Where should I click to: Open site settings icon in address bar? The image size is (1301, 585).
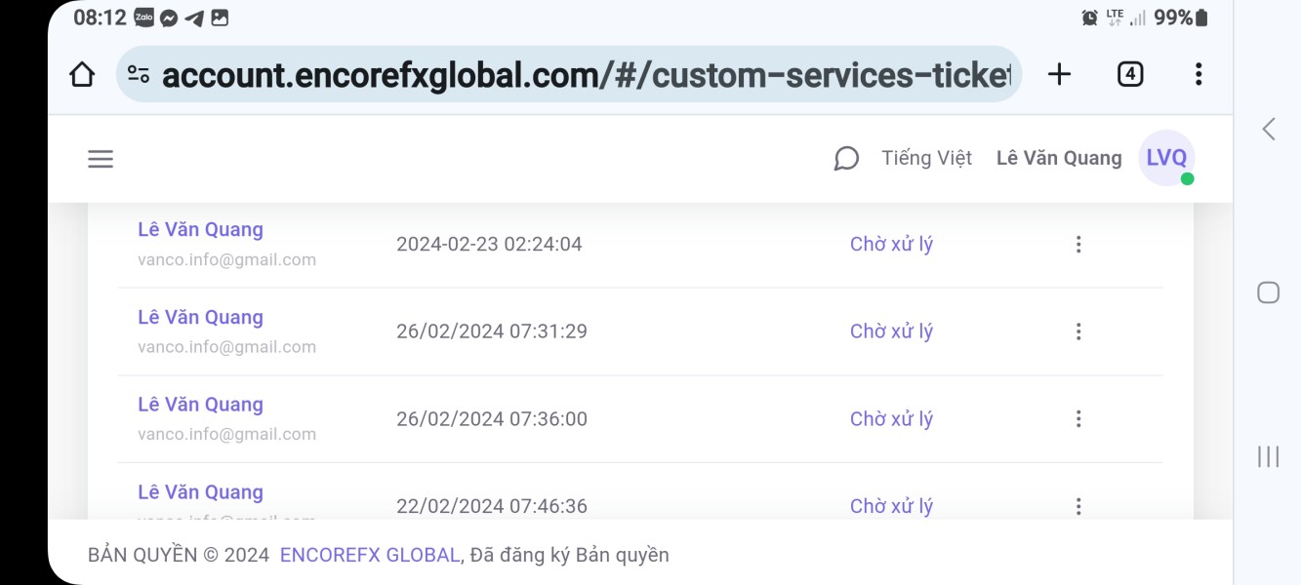point(139,74)
